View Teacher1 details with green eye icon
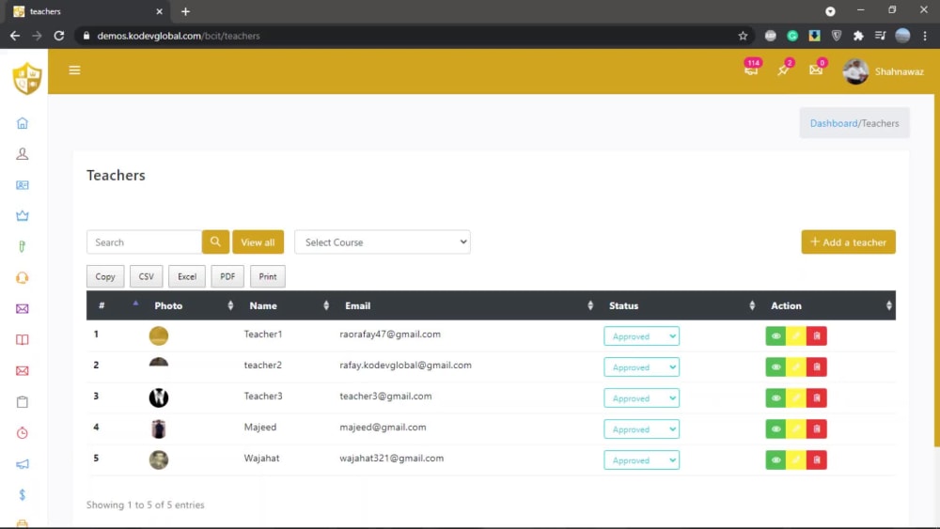The width and height of the screenshot is (940, 529). coord(775,336)
